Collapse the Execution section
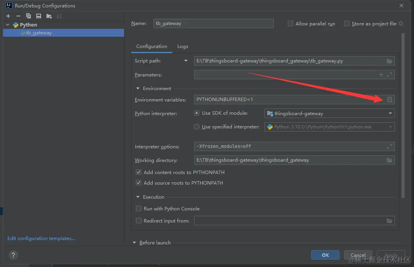The height and width of the screenshot is (267, 414). coord(137,197)
